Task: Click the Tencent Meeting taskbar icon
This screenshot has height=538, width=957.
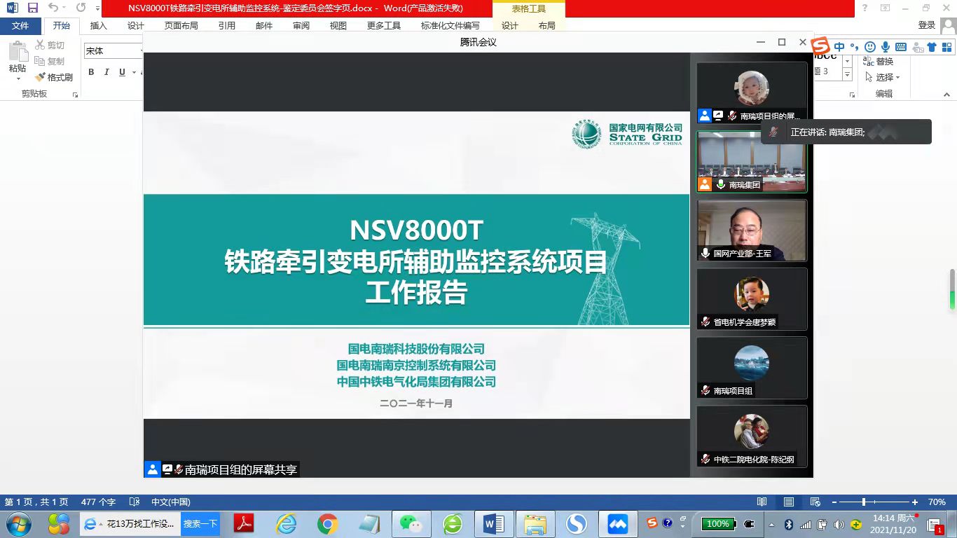Action: pos(617,523)
